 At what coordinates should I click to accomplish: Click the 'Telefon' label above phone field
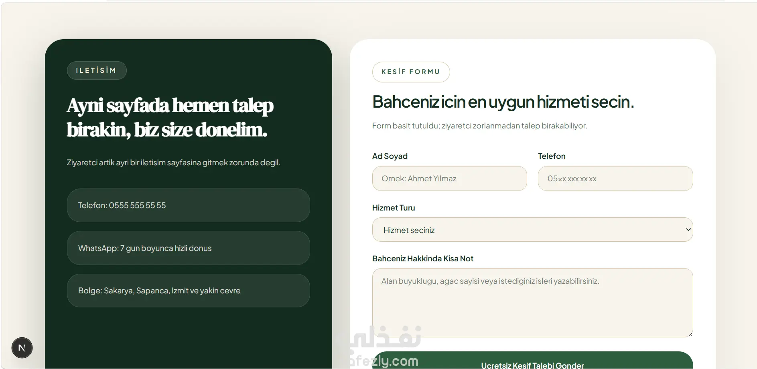pos(552,156)
